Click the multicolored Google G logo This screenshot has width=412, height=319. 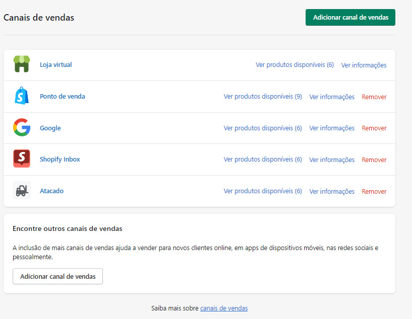click(22, 128)
